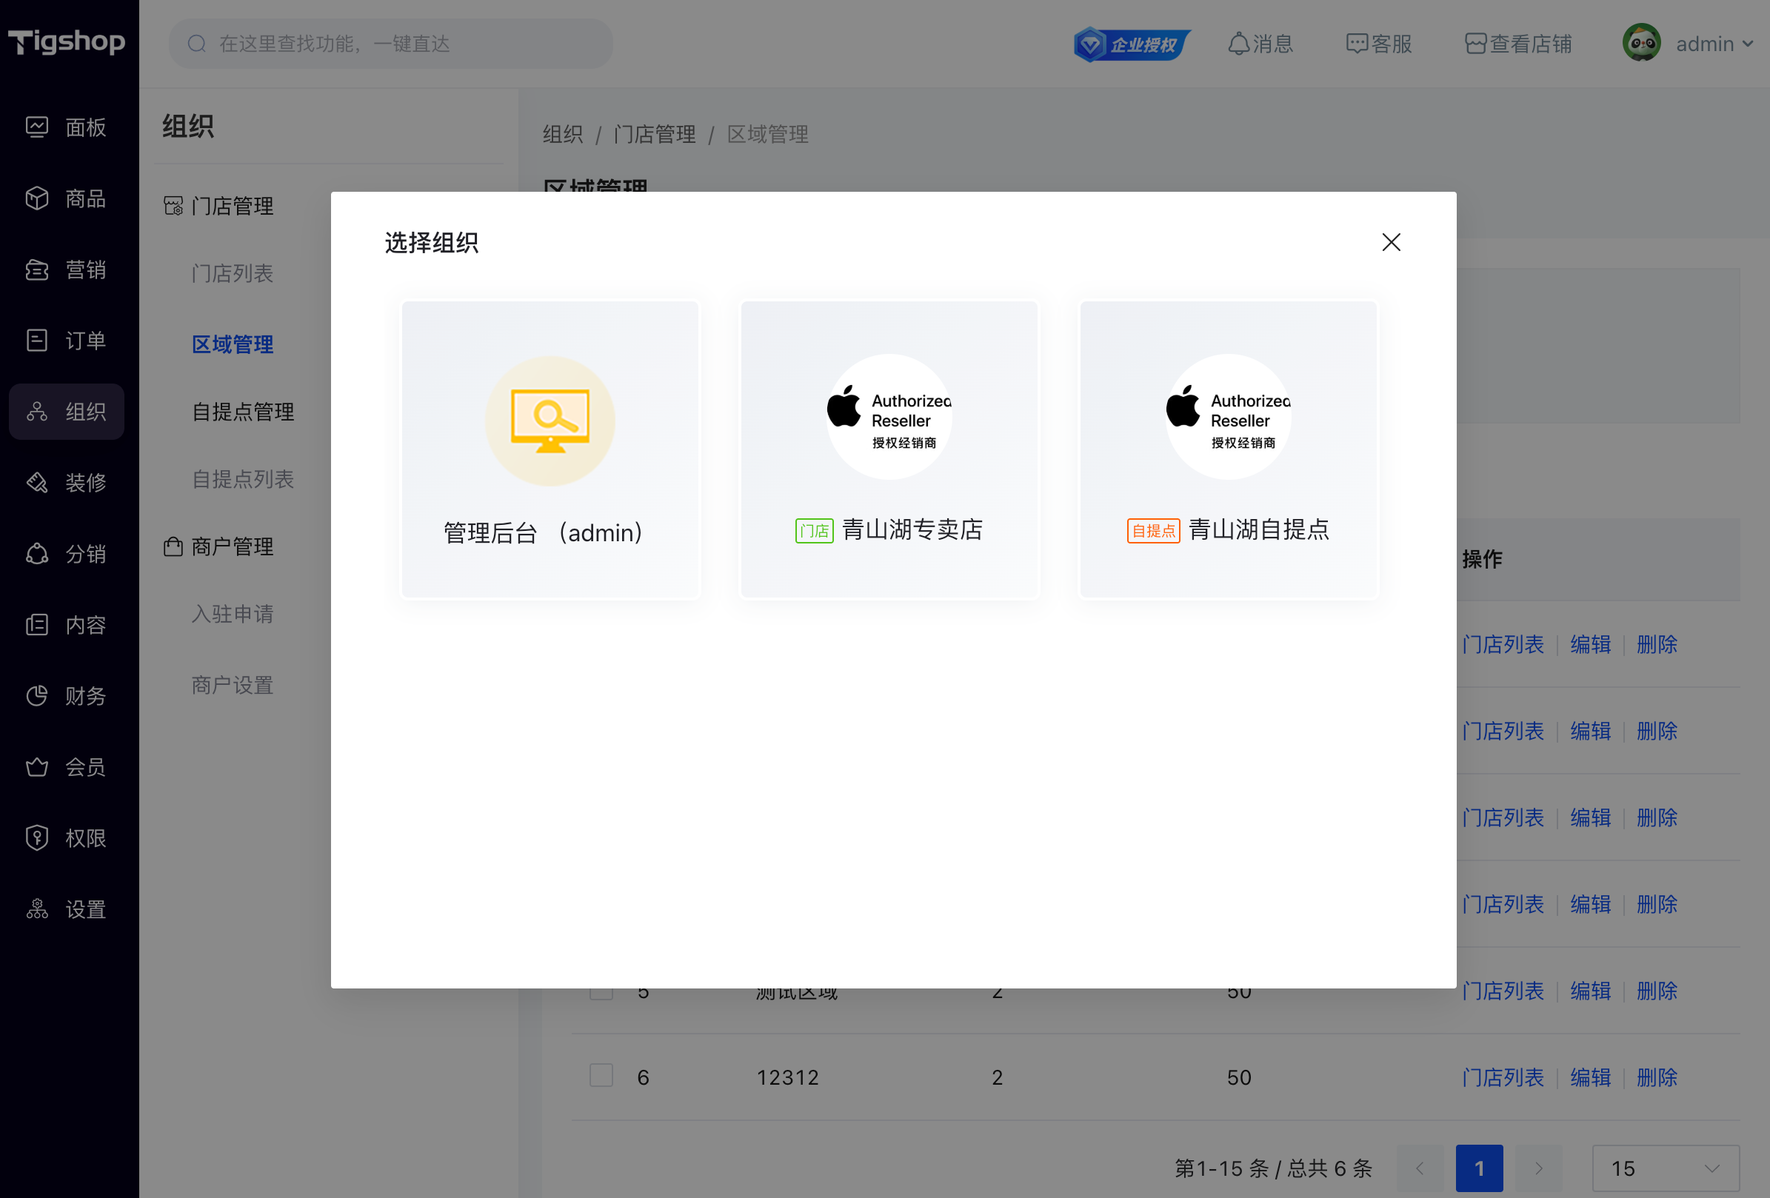The image size is (1770, 1198).
Task: Open 门店列表 submenu item
Action: click(x=233, y=273)
